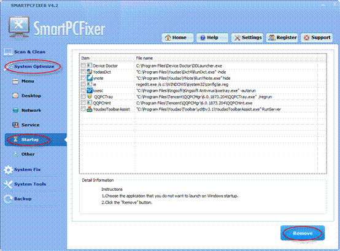Open the Other optimize item
The height and width of the screenshot is (251, 340).
click(x=28, y=154)
